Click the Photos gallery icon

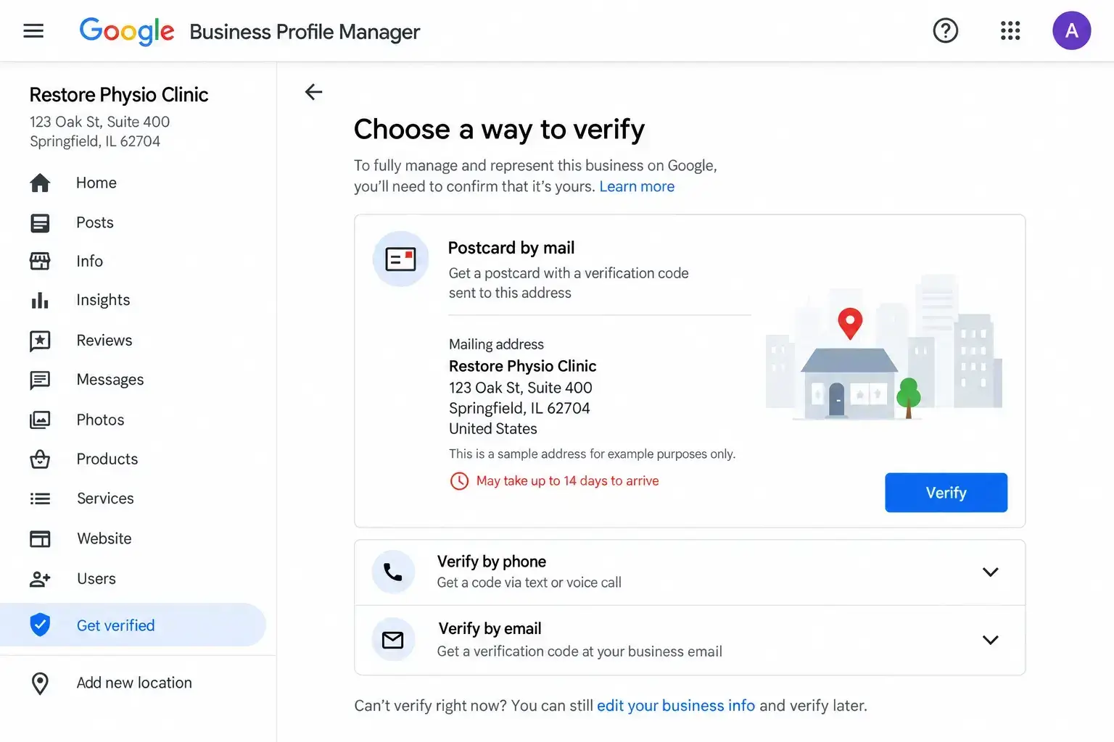[40, 420]
